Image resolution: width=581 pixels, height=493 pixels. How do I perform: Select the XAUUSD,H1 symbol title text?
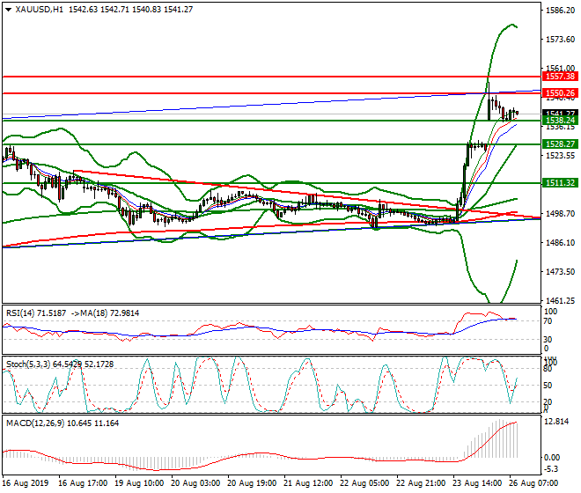point(39,10)
